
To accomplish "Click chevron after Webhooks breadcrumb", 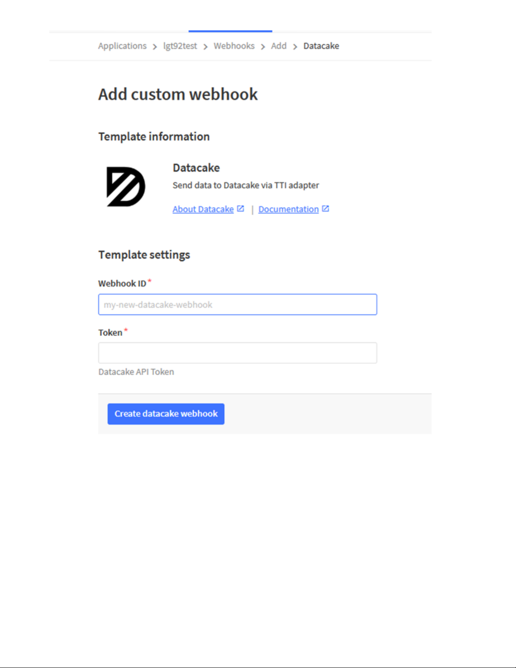I will pos(263,47).
